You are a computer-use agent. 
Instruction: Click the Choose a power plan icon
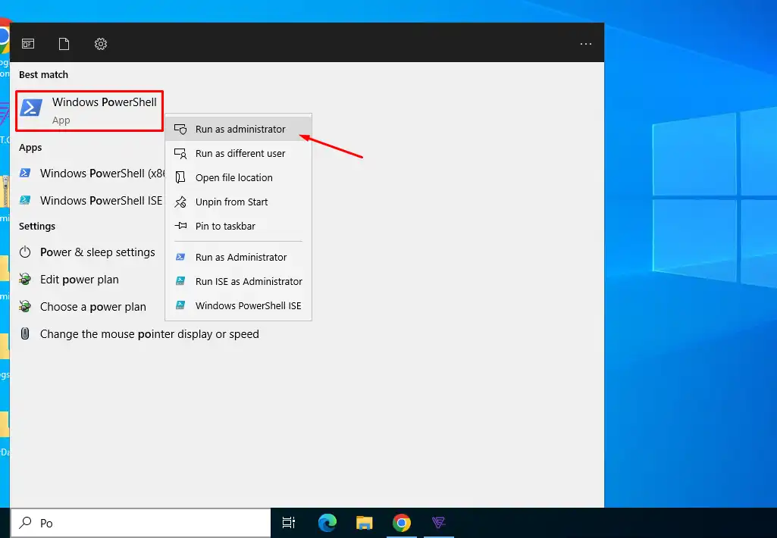tap(25, 307)
